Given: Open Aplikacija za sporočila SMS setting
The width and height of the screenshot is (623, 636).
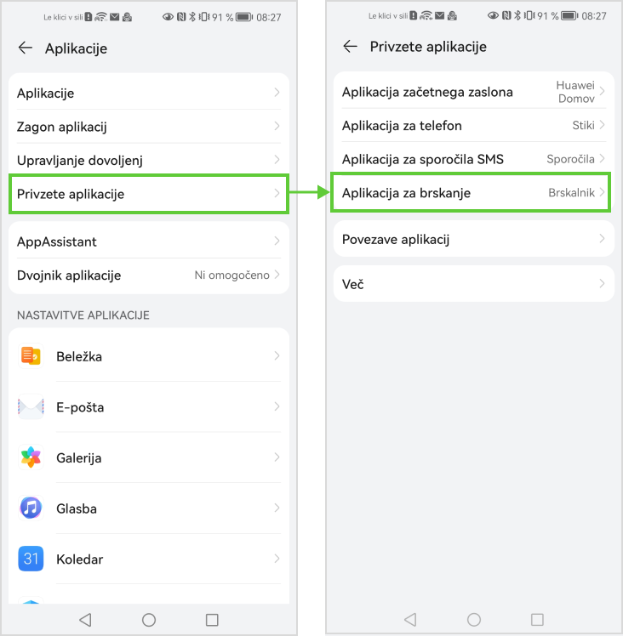Looking at the screenshot, I should [x=473, y=159].
